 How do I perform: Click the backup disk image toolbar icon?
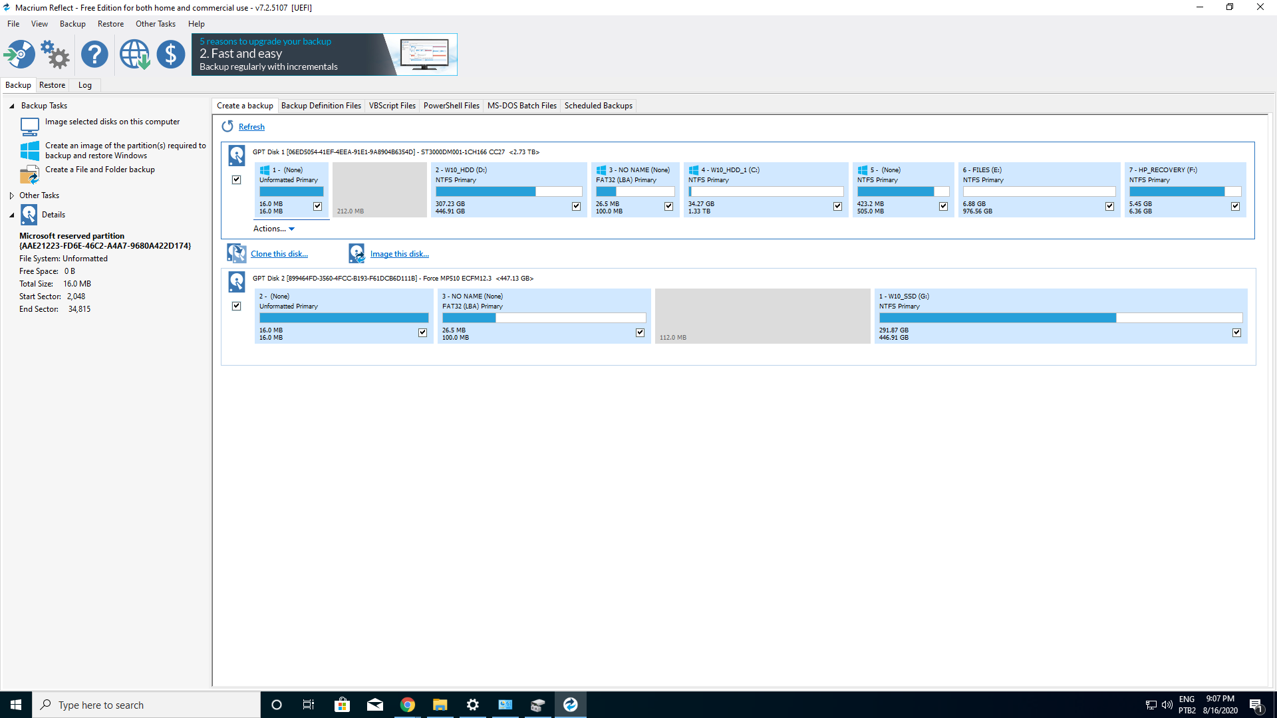pos(19,55)
